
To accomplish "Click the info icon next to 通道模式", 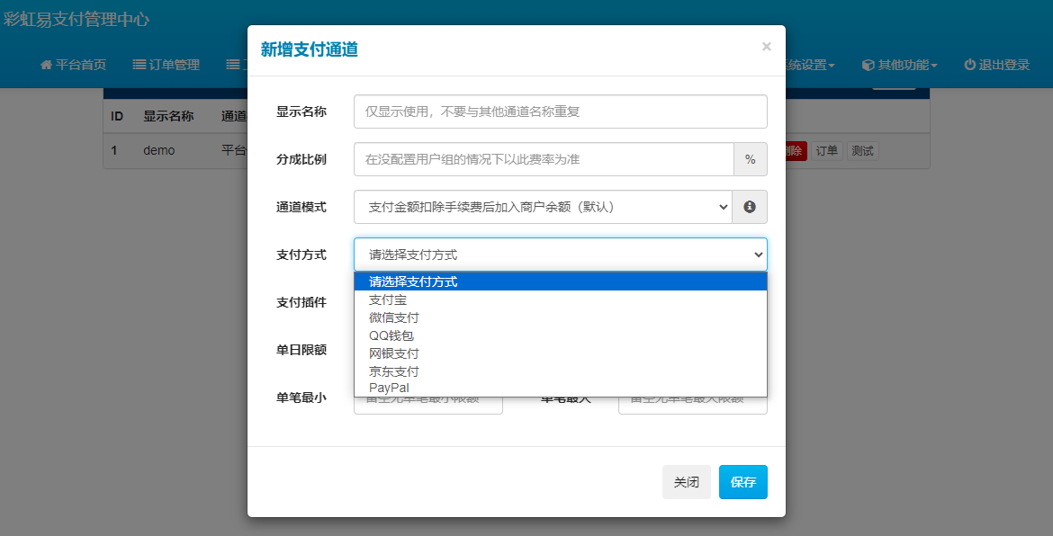I will click(751, 207).
